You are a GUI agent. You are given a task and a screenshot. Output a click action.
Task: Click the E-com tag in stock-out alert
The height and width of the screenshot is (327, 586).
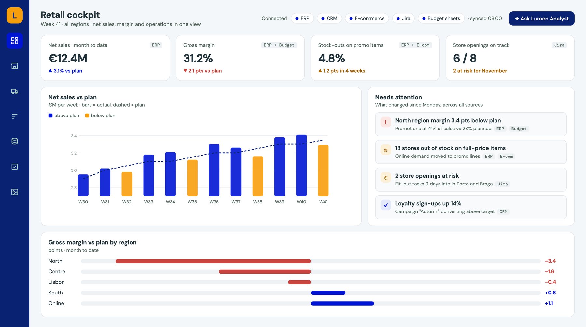pos(506,157)
